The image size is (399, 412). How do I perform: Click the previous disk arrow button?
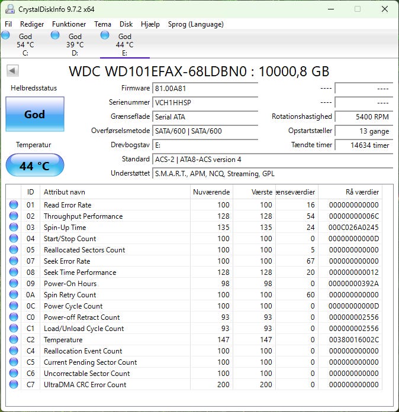click(x=13, y=71)
